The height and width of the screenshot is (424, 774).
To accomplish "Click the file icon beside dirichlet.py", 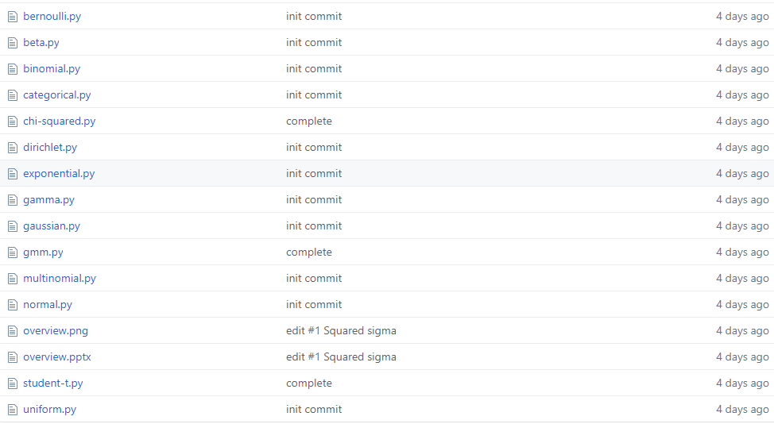I will point(13,148).
